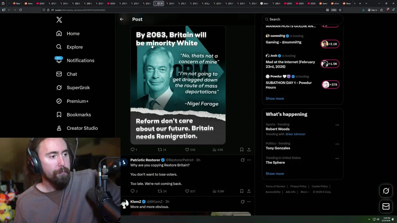Open the Tony Gonzales trending topic

(278, 148)
